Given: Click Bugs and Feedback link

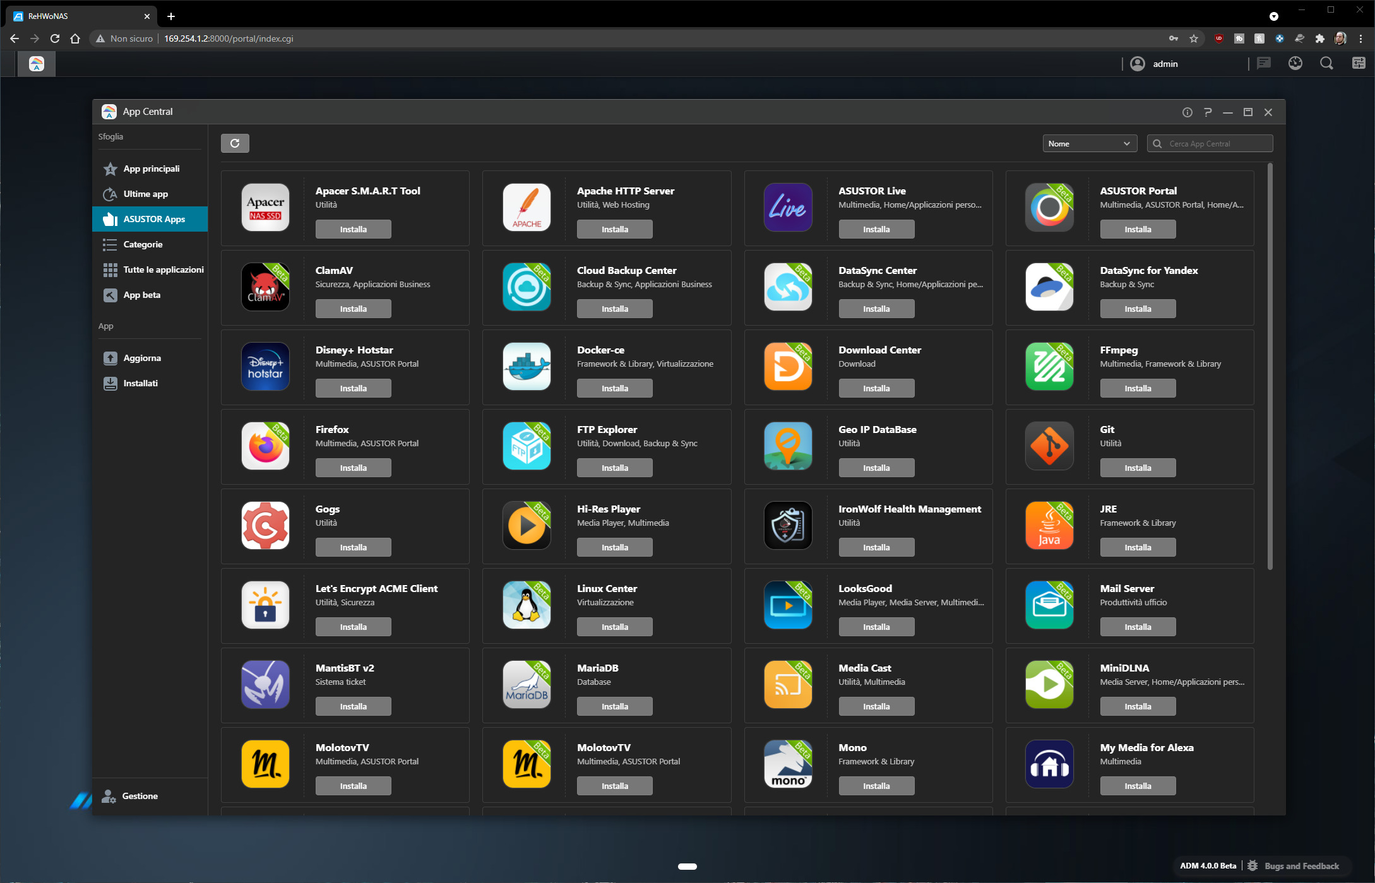Looking at the screenshot, I should [x=1301, y=866].
